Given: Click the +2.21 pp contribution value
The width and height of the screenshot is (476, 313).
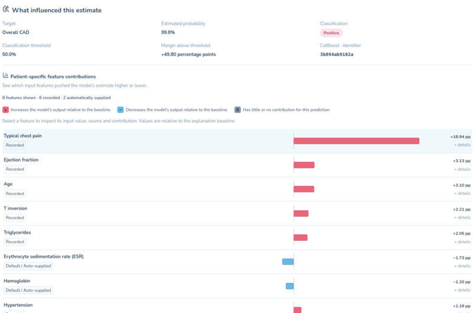Looking at the screenshot, I should 461,210.
